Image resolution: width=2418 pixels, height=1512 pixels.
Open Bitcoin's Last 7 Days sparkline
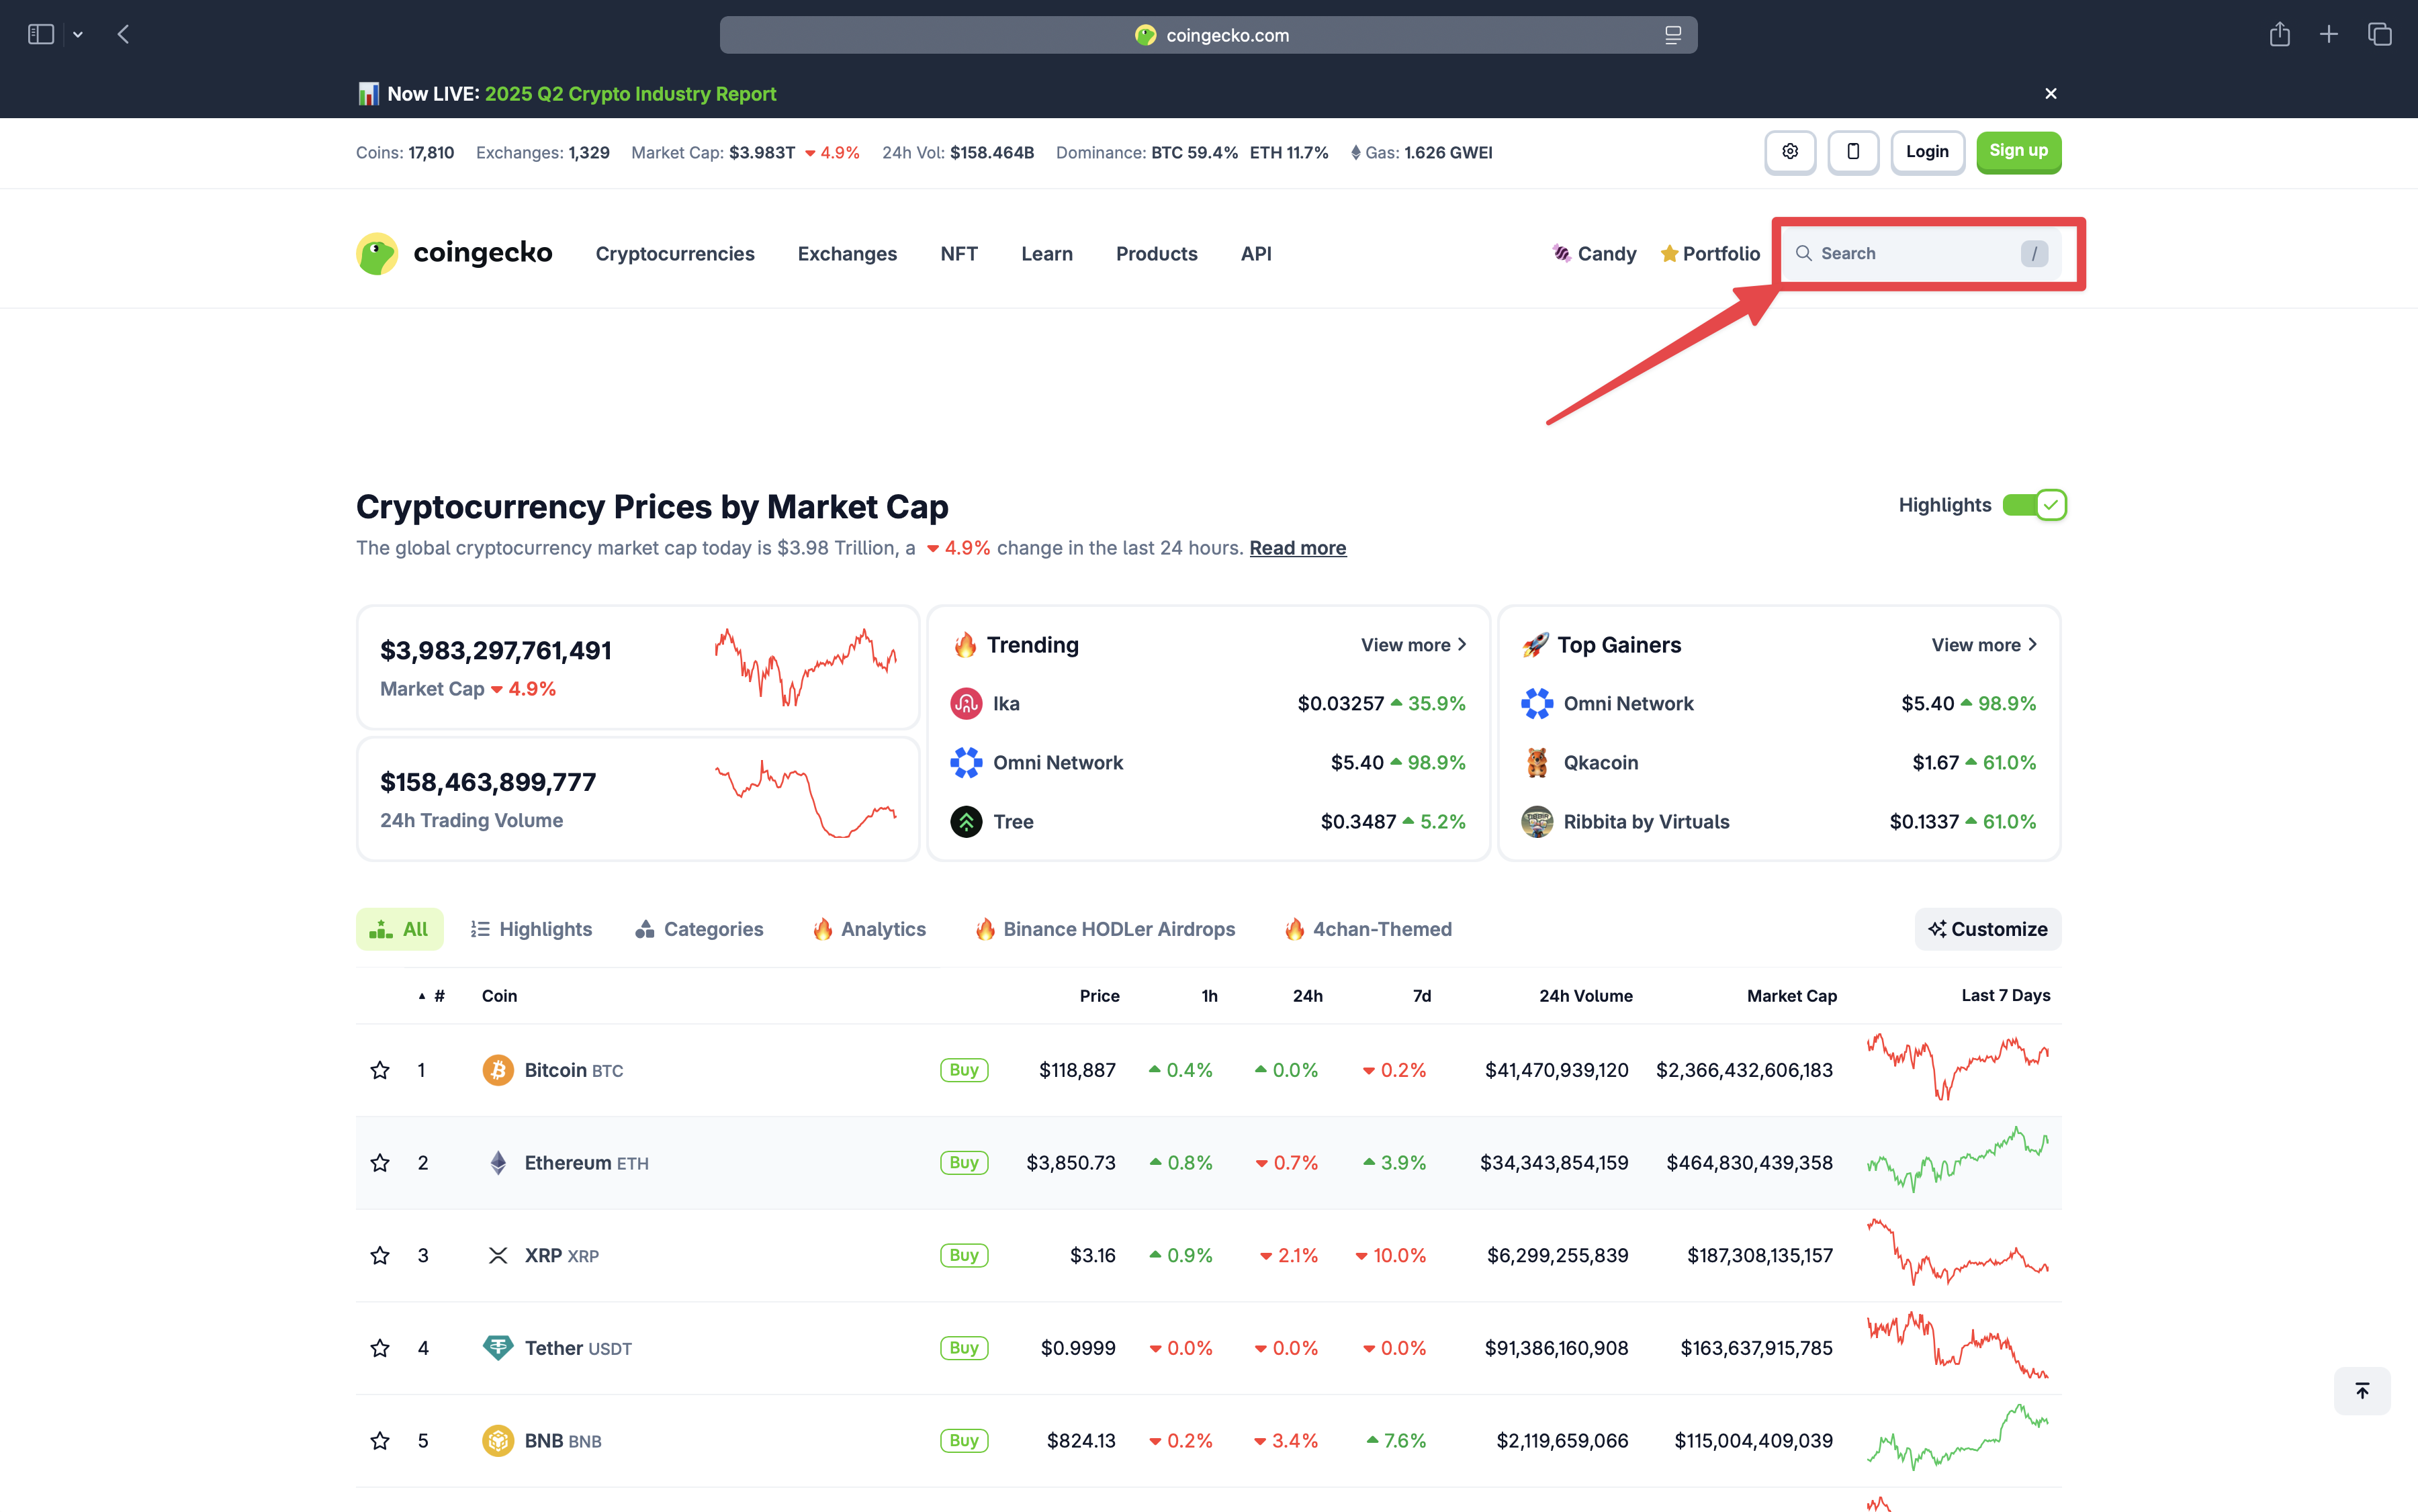1958,1068
